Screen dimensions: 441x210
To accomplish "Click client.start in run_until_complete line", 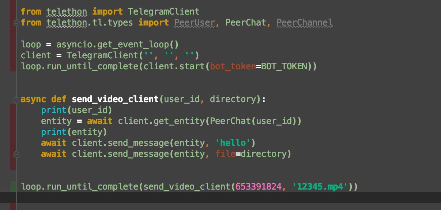I will (174, 66).
